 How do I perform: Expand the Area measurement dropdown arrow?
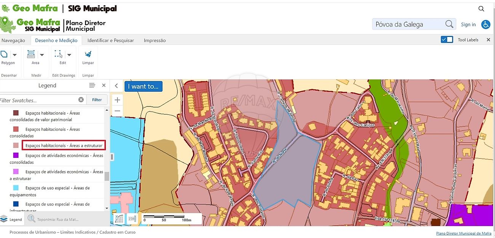(x=42, y=55)
